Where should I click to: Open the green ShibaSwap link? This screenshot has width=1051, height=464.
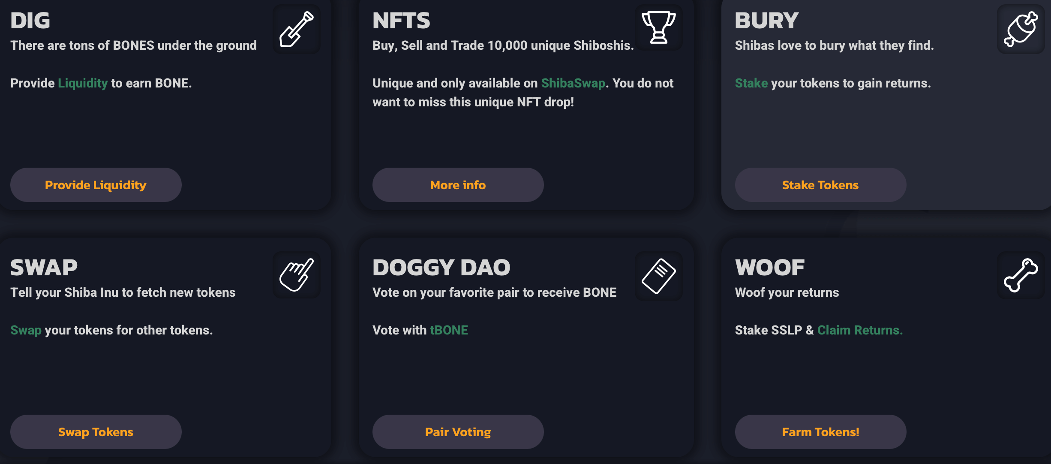573,83
